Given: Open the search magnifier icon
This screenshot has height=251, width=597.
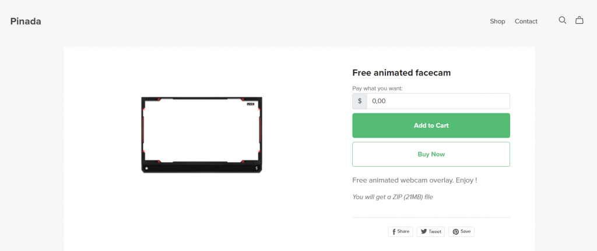Looking at the screenshot, I should (x=563, y=20).
